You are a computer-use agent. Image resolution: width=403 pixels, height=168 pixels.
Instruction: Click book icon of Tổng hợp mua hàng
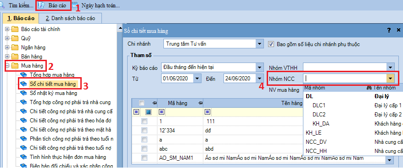click(x=24, y=75)
